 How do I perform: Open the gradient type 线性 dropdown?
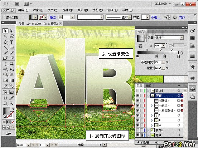click(169, 38)
